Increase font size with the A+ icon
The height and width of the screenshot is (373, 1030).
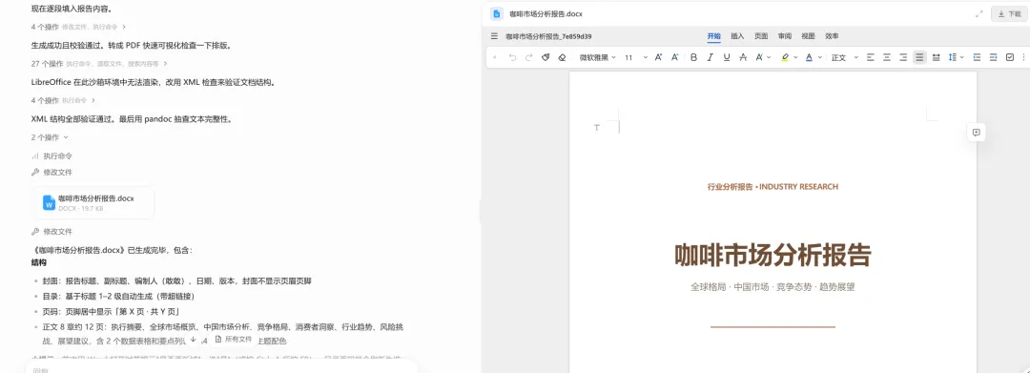(658, 58)
